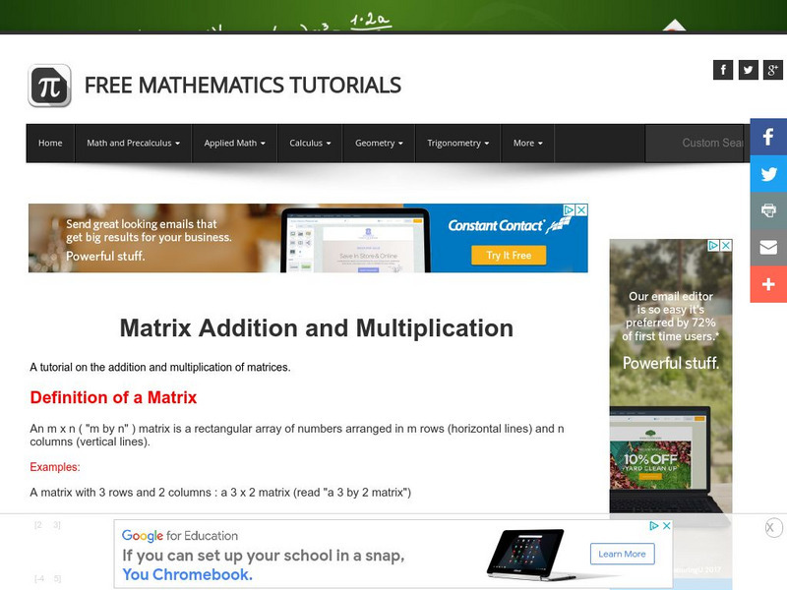Click the Chromebook image in bottom ad
Image resolution: width=787 pixels, height=590 pixels.
530,554
